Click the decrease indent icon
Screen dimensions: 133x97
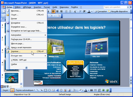coord(80,11)
